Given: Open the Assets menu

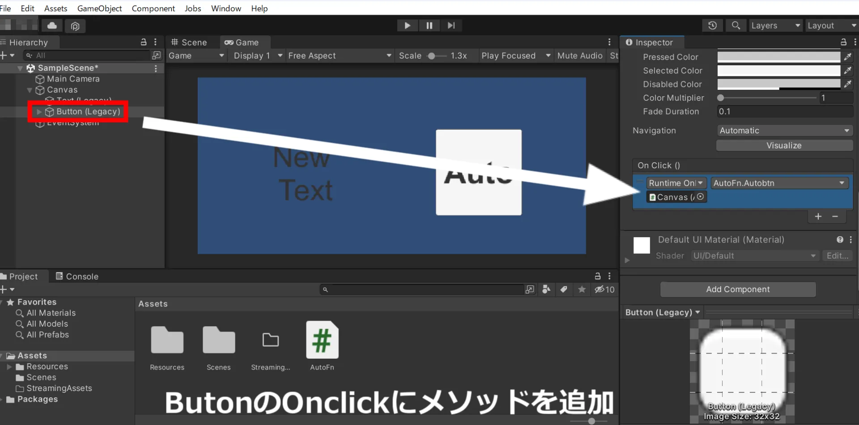Looking at the screenshot, I should 55,8.
